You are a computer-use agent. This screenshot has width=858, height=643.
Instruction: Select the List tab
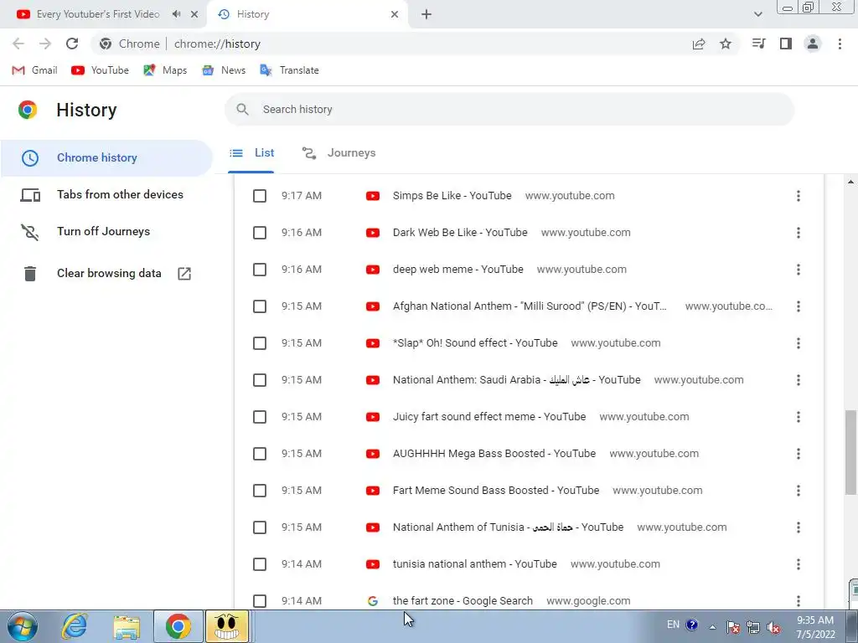point(251,153)
